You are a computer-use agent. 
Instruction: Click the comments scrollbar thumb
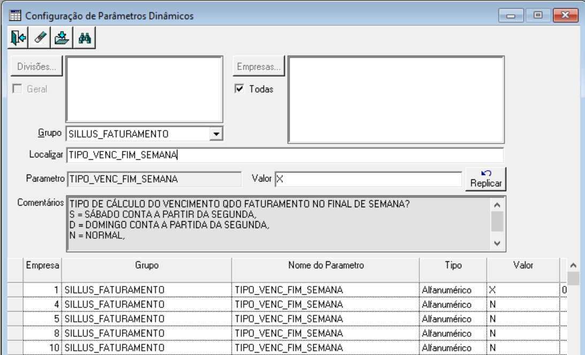(497, 222)
